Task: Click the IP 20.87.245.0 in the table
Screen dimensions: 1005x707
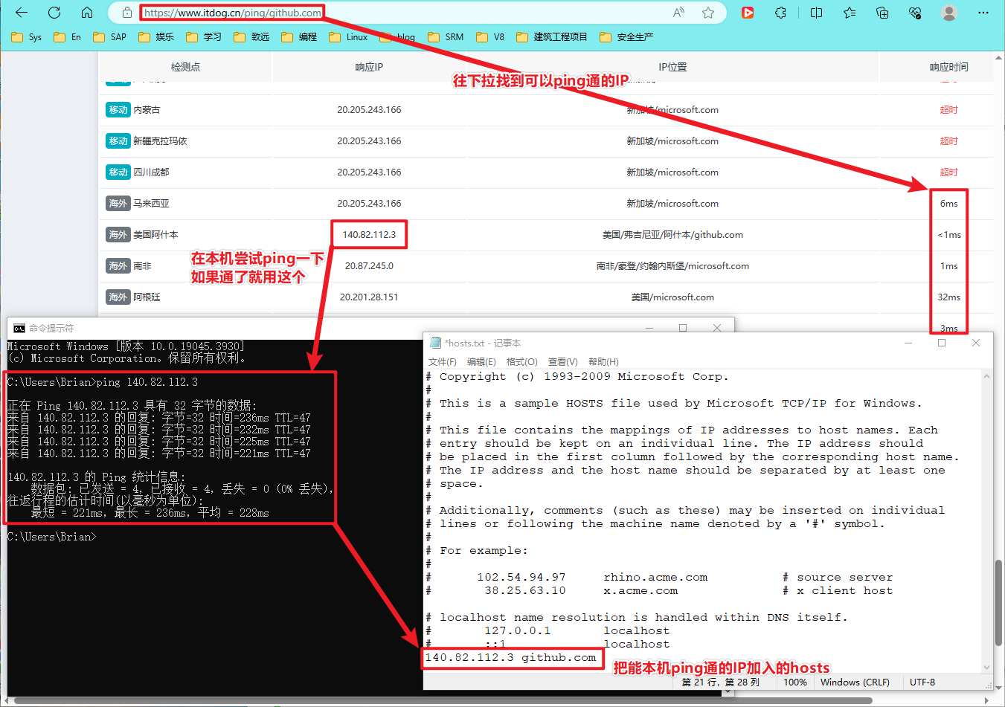Action: click(369, 266)
